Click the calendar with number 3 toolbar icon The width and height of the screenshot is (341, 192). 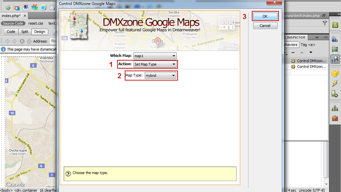click(x=53, y=7)
